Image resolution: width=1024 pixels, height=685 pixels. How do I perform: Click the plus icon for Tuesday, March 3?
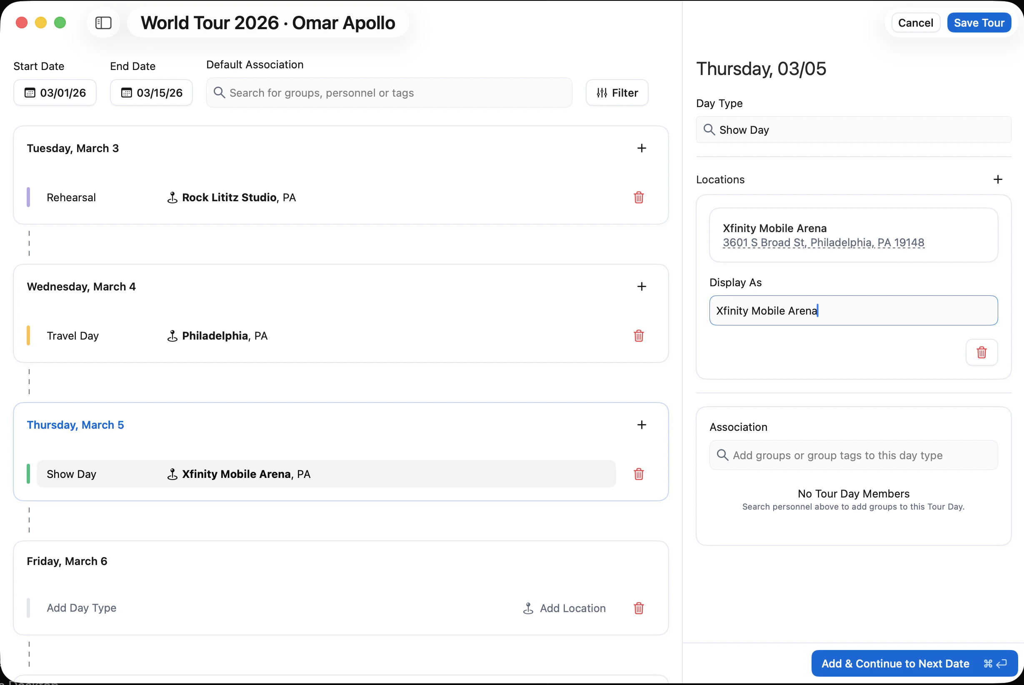click(x=641, y=148)
